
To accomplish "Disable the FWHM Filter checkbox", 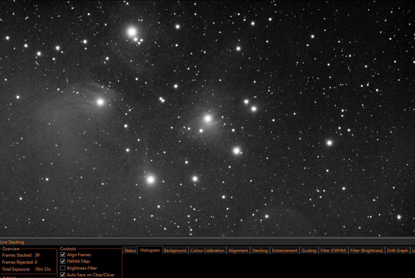I will pos(63,261).
